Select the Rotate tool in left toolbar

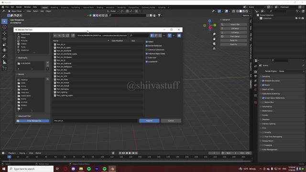tap(4, 39)
